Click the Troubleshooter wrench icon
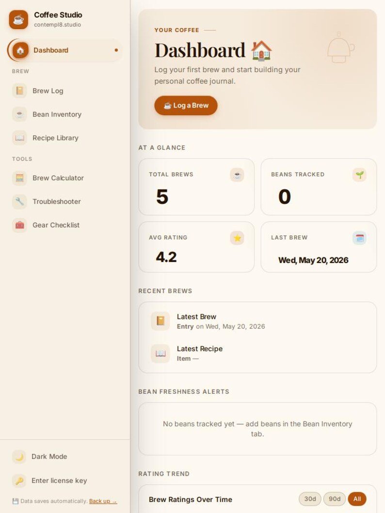Image resolution: width=385 pixels, height=513 pixels. click(x=20, y=202)
